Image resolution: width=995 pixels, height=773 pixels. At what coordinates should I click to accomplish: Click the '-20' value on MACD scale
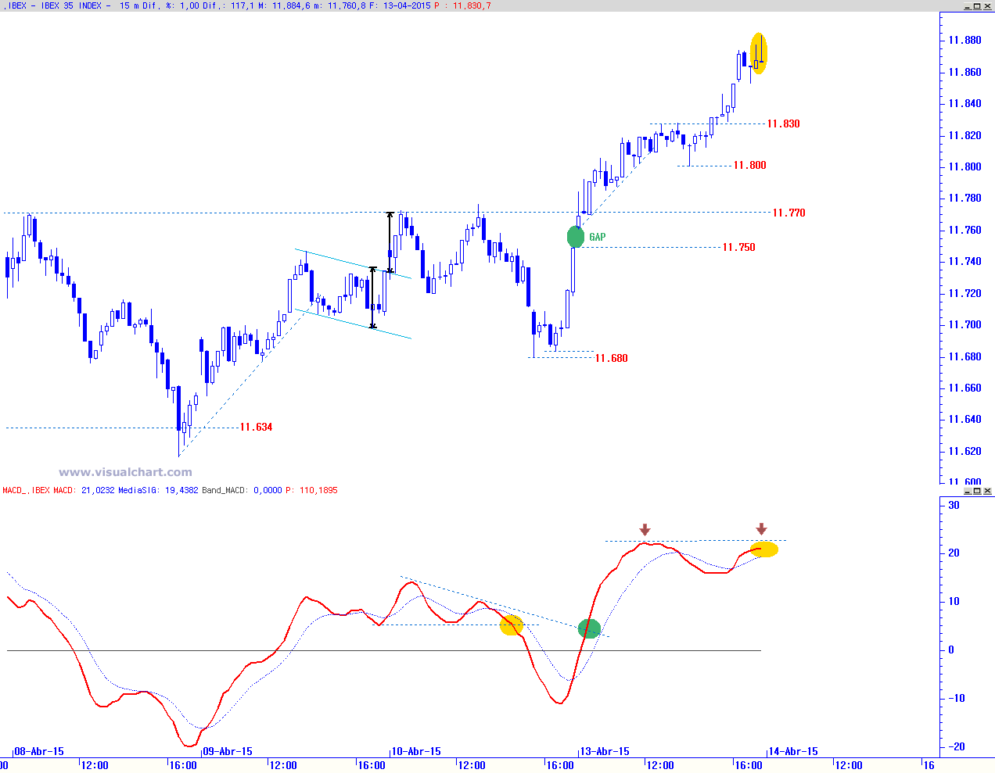956,746
